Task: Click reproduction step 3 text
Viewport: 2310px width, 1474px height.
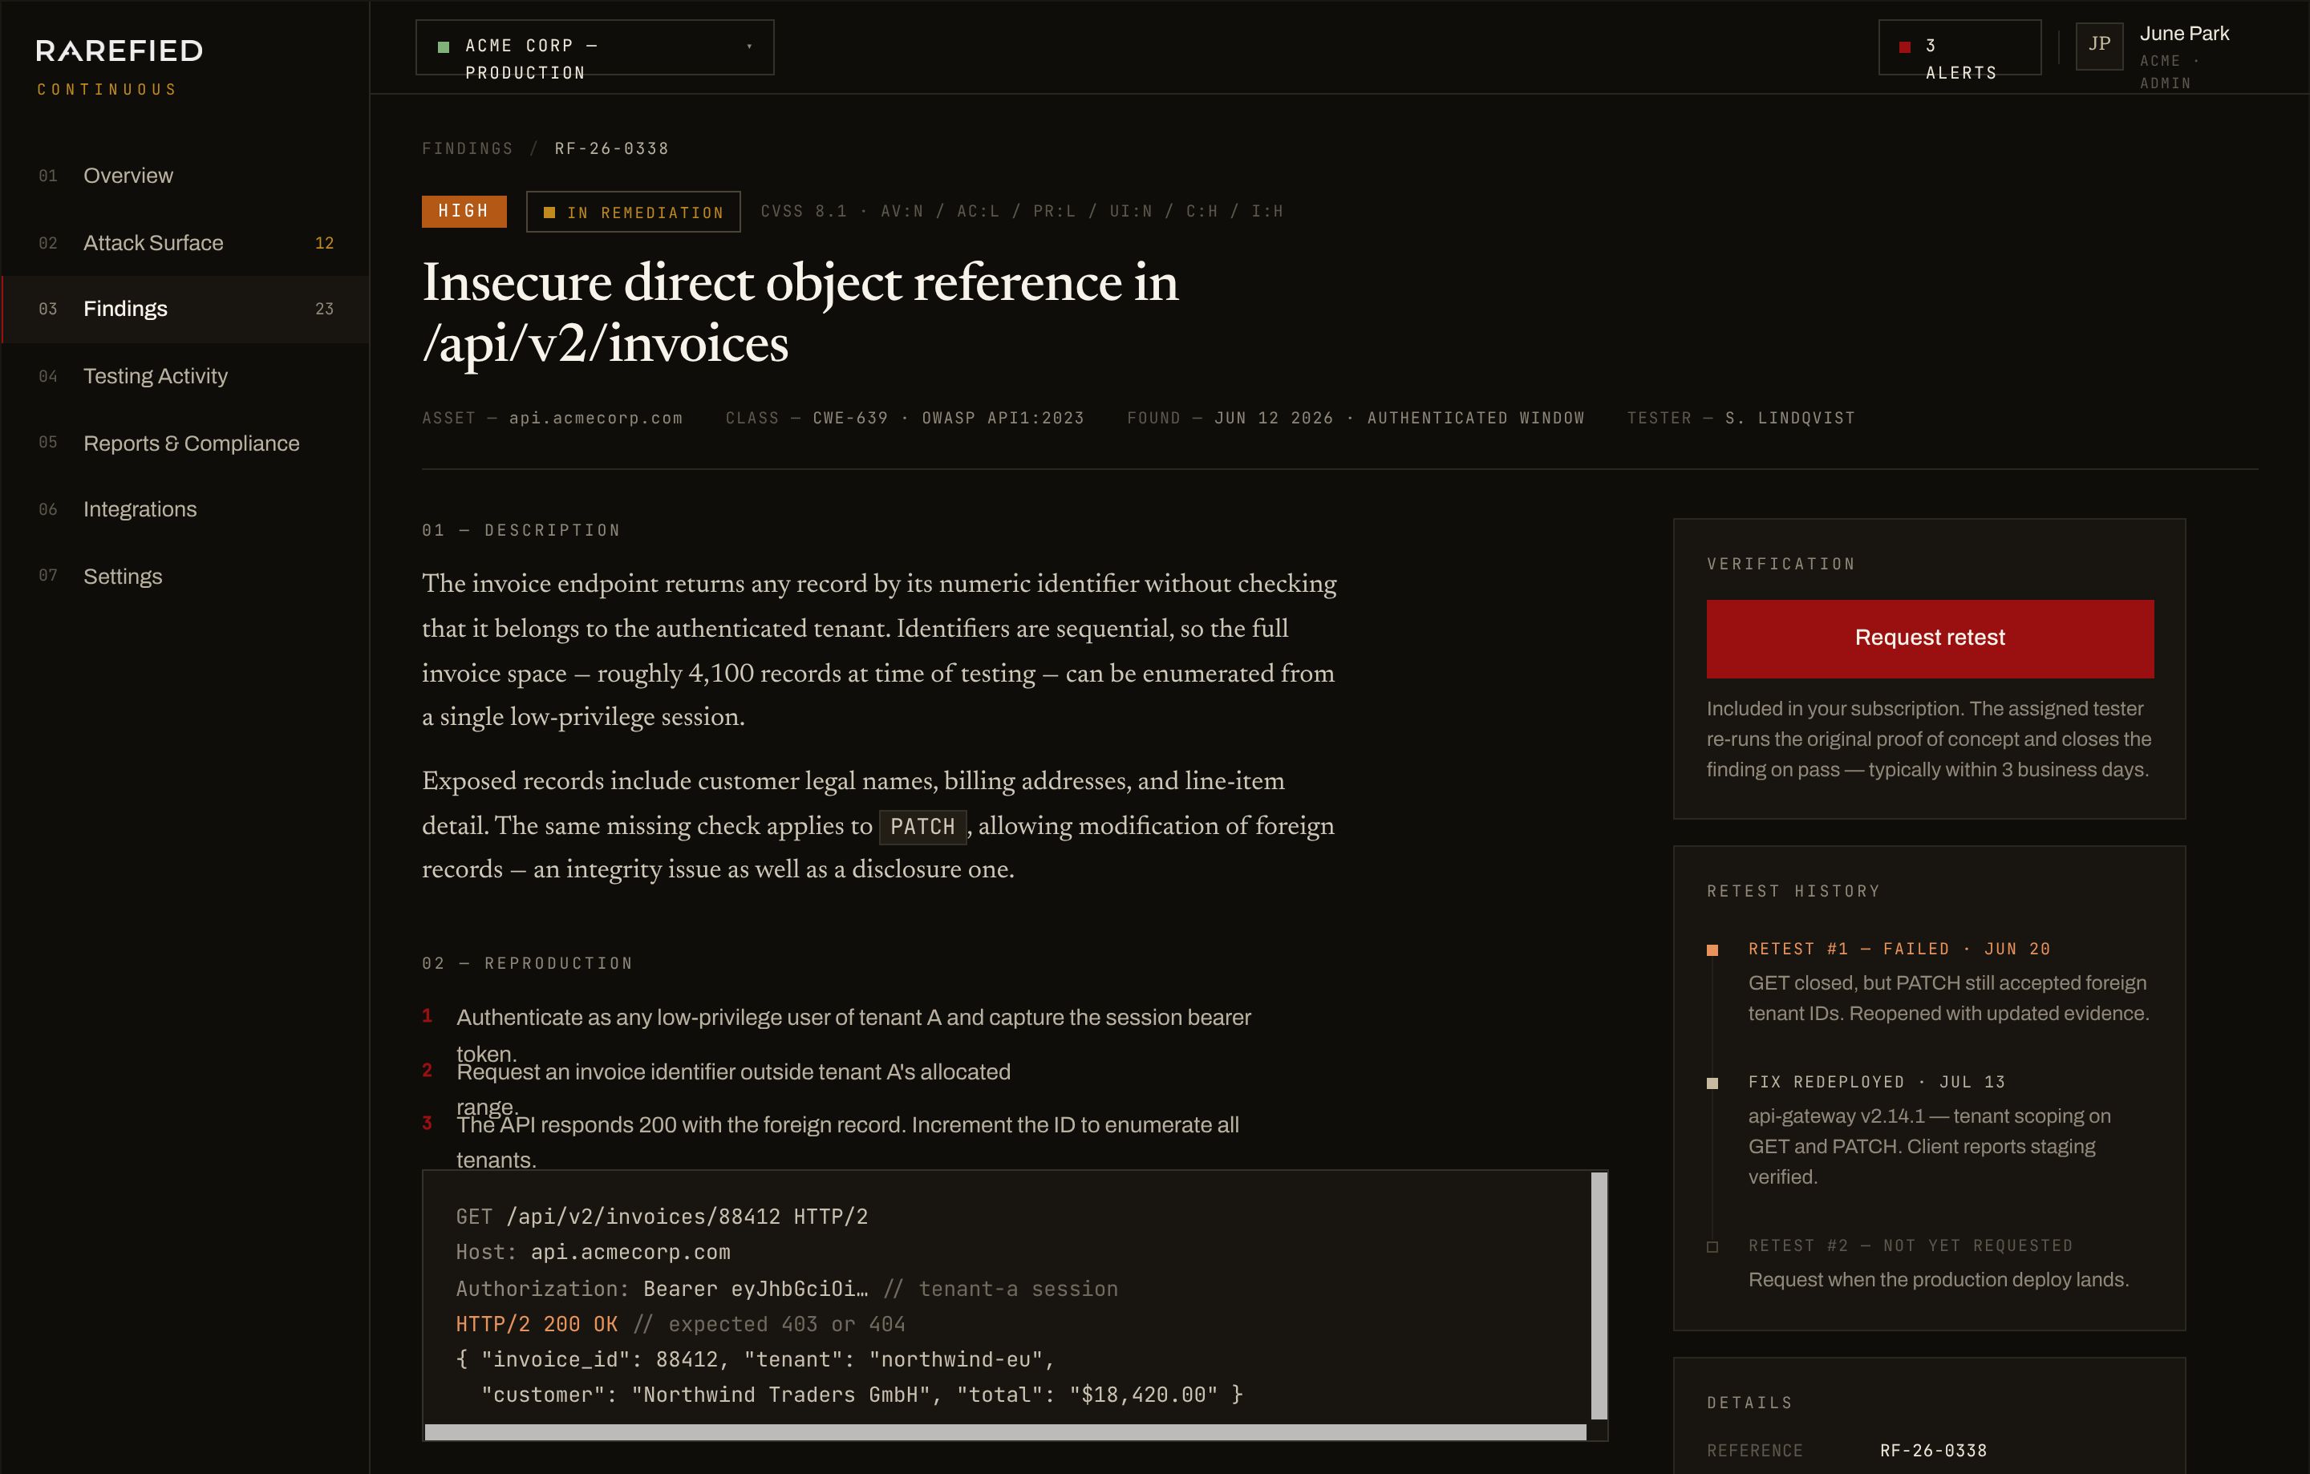Action: (x=848, y=1142)
